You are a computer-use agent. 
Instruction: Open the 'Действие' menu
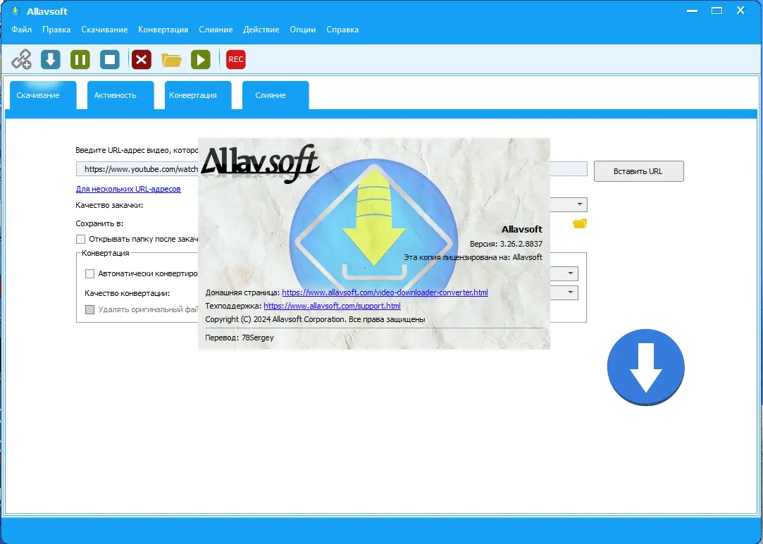coord(261,30)
